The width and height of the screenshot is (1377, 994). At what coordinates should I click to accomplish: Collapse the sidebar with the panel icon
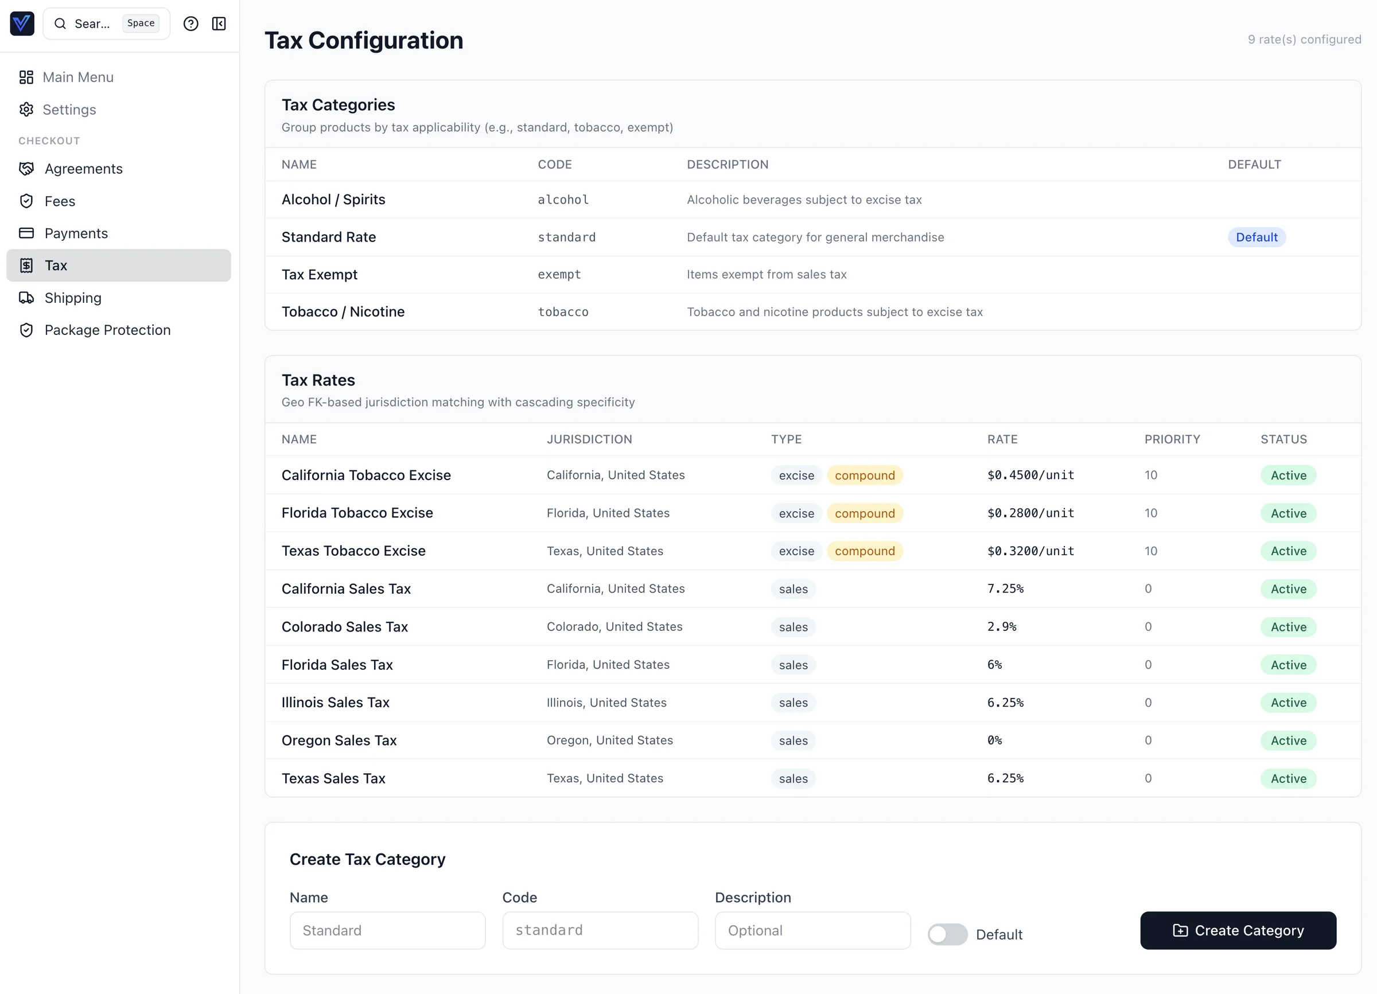[219, 24]
